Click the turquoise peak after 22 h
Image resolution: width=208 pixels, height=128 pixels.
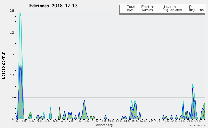[192, 84]
